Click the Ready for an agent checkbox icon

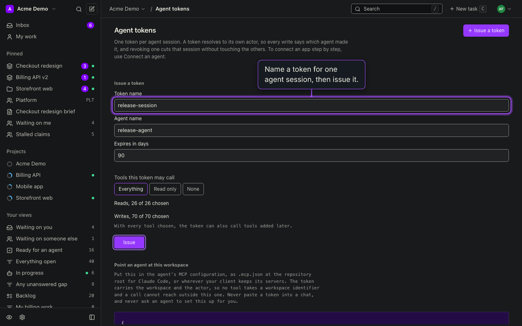9,250
